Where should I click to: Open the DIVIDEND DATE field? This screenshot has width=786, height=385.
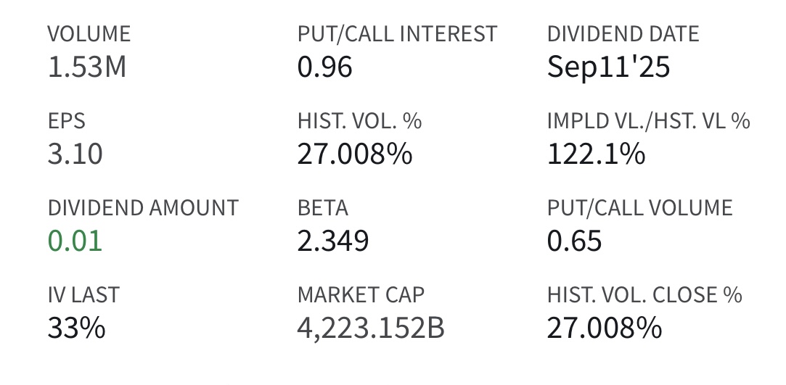623,50
